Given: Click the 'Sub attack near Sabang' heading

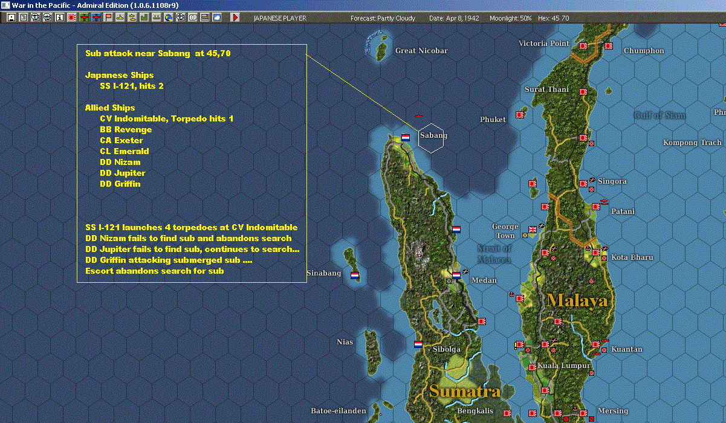Looking at the screenshot, I should (158, 54).
